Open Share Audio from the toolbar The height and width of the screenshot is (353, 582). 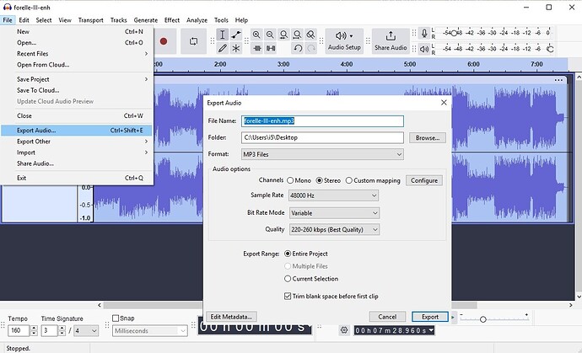coord(391,40)
